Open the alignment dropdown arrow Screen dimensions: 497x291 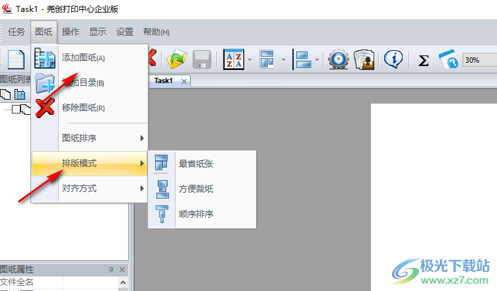pyautogui.click(x=317, y=59)
